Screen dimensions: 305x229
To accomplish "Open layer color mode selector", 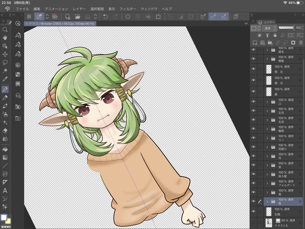I will click(256, 28).
